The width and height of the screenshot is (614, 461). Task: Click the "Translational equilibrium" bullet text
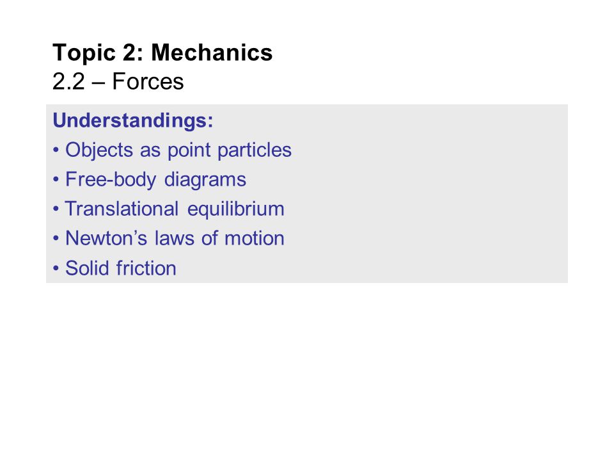[x=175, y=209]
